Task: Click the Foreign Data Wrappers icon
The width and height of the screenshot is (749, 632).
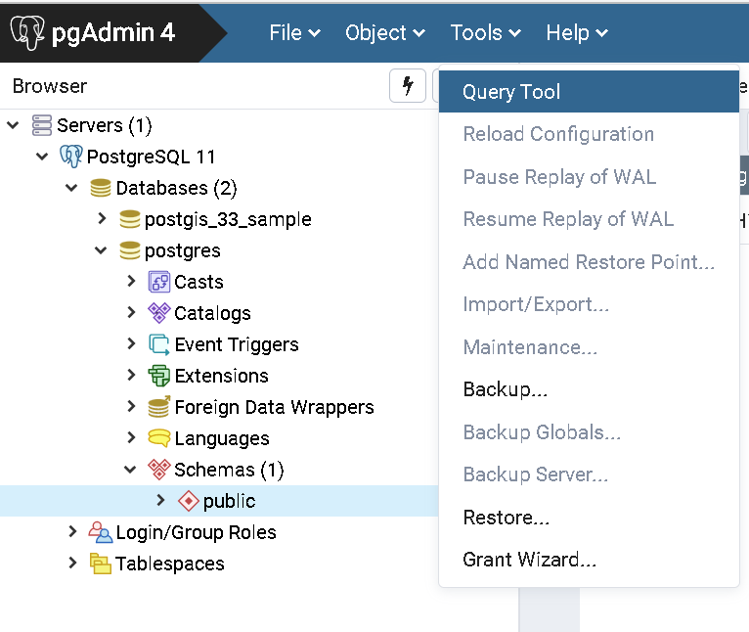Action: (159, 407)
